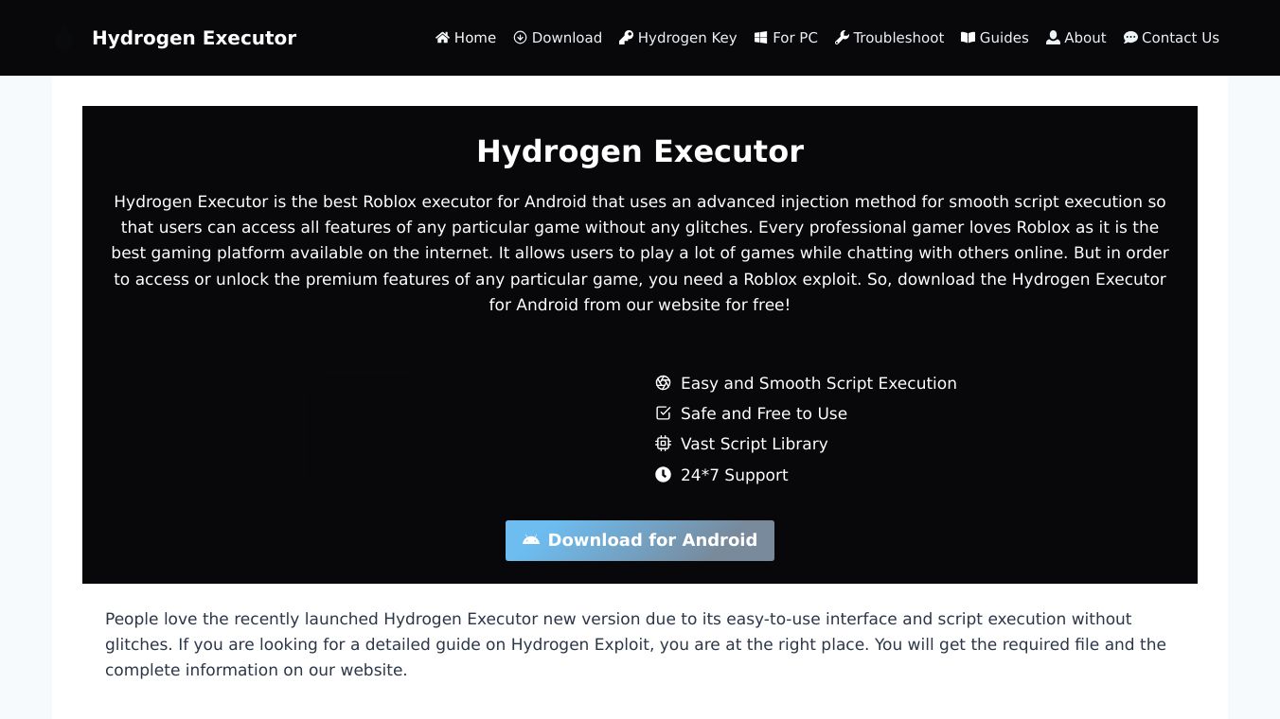Click the Download for Android button
Viewport: 1280px width, 719px height.
tap(640, 540)
